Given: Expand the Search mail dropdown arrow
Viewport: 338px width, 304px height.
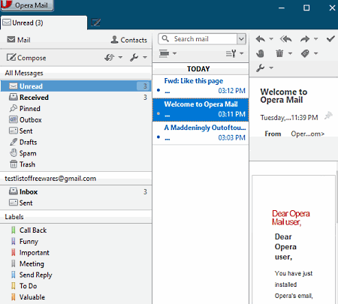Looking at the screenshot, I should click(241, 39).
